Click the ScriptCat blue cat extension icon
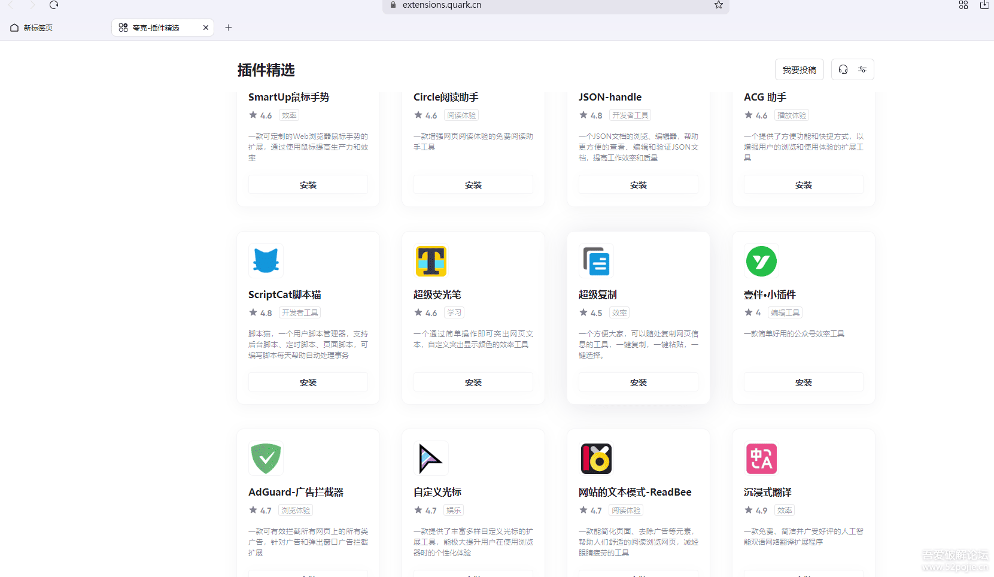The height and width of the screenshot is (577, 994). point(266,261)
